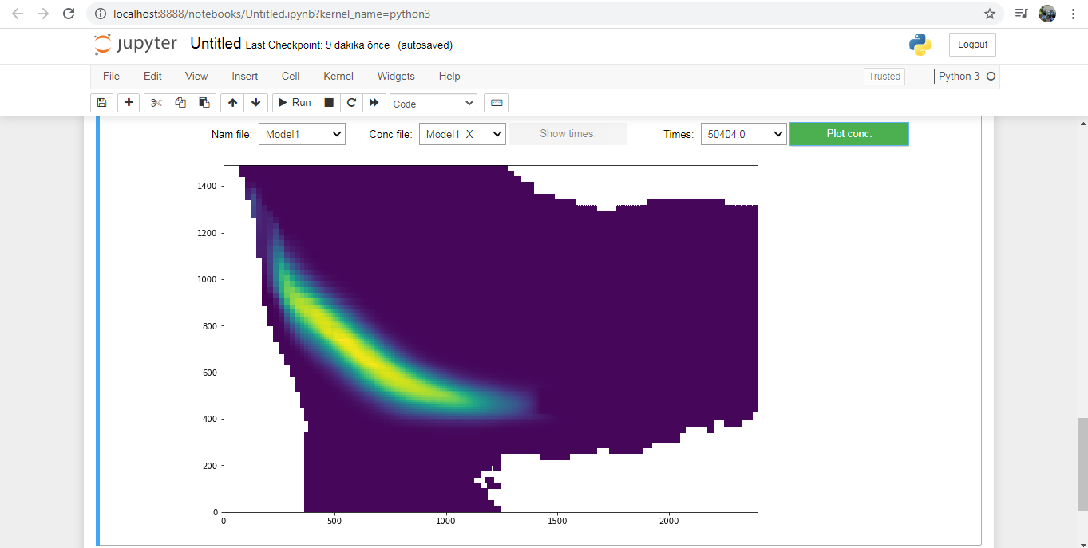1088x548 pixels.
Task: Open the Conc file Model1_X dropdown
Action: 462,134
